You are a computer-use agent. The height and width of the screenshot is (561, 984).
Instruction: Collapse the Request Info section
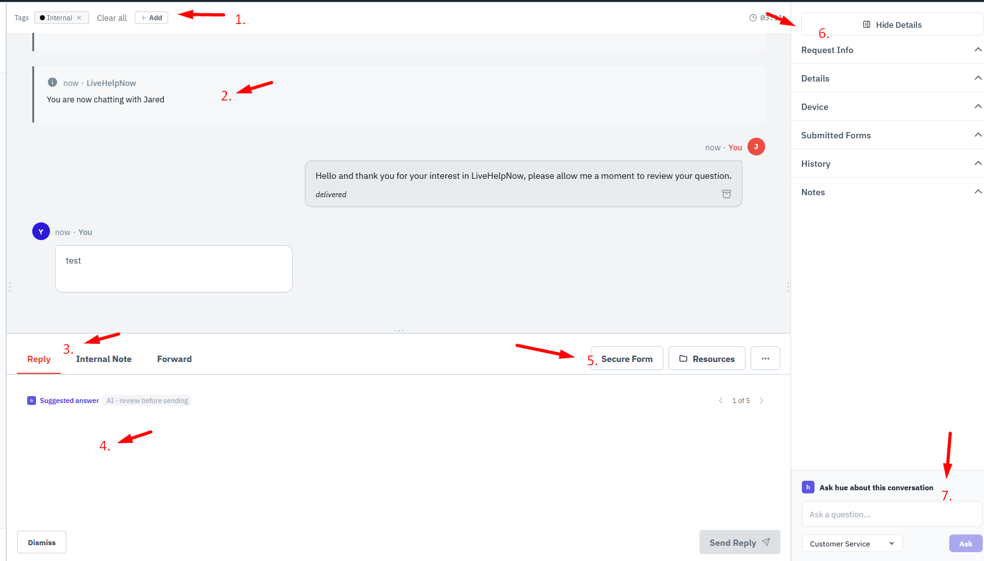point(978,50)
